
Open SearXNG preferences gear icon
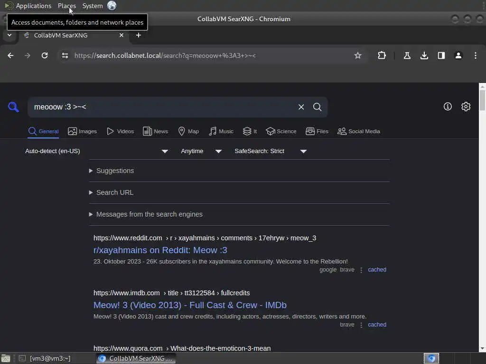(x=466, y=107)
